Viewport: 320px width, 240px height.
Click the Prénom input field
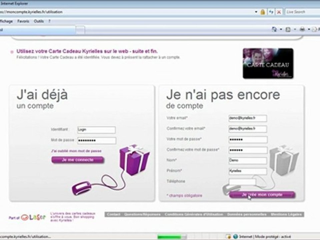point(248,171)
